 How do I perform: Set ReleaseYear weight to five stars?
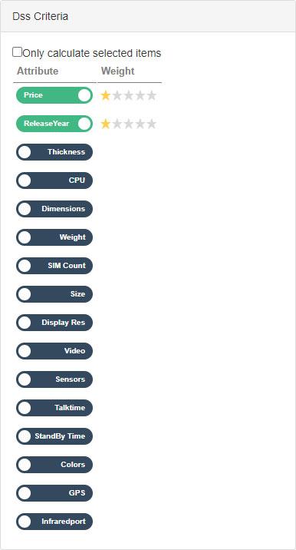[x=151, y=124]
